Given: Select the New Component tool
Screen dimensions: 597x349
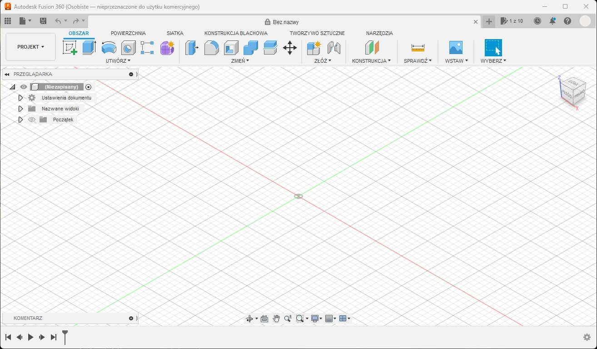Looking at the screenshot, I should tap(314, 48).
